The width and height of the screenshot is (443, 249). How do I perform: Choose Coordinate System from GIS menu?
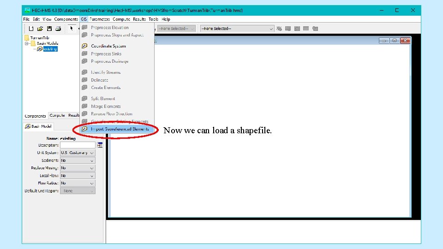coord(117,46)
